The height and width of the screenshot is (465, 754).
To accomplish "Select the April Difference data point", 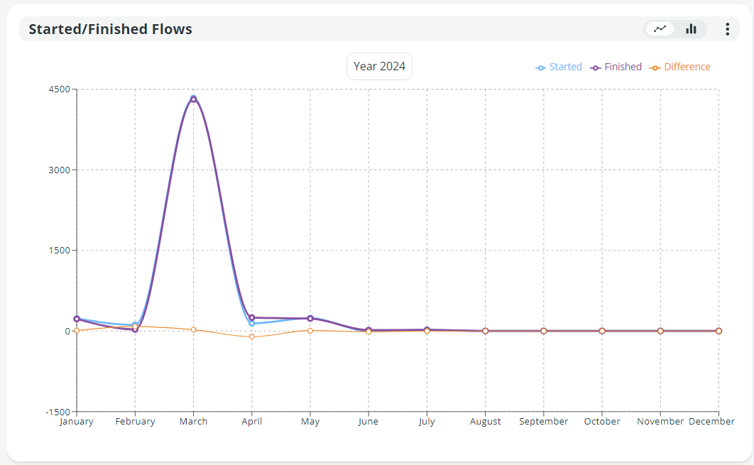I will coord(252,337).
